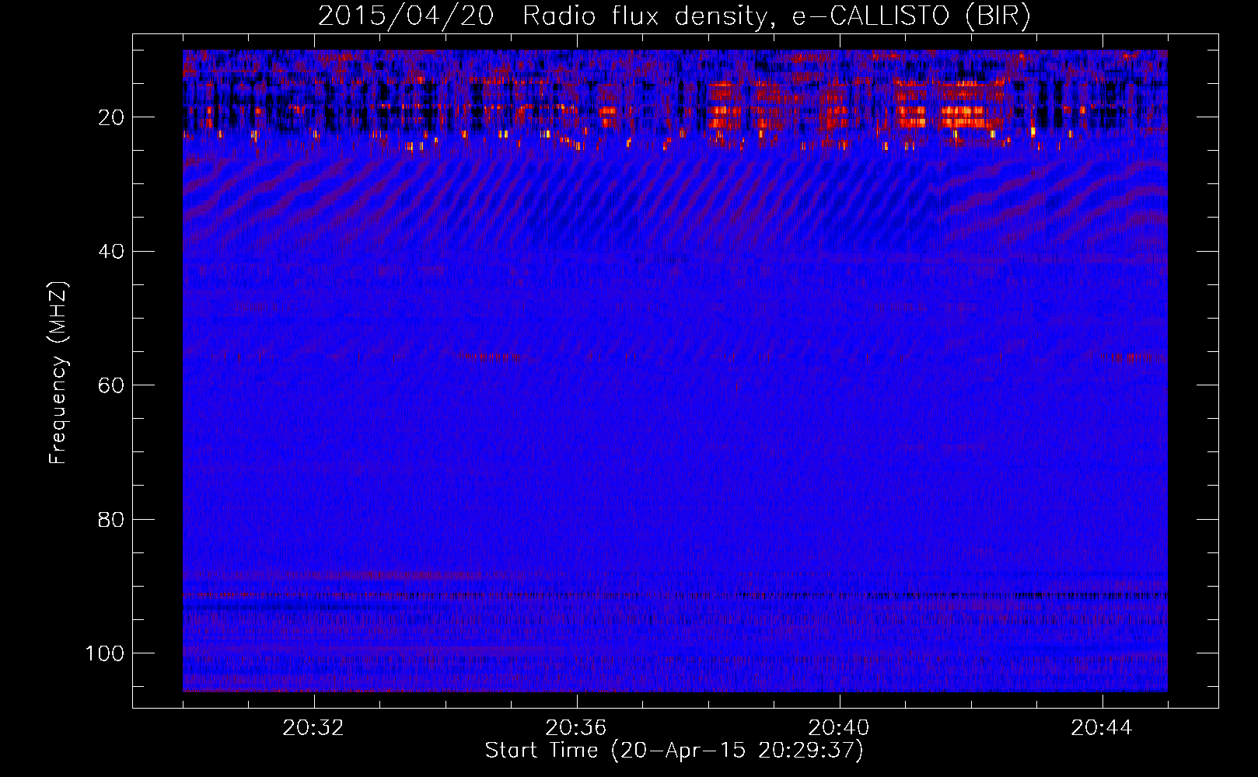
Task: Click the "80" frequency tick label
Action: 112,519
